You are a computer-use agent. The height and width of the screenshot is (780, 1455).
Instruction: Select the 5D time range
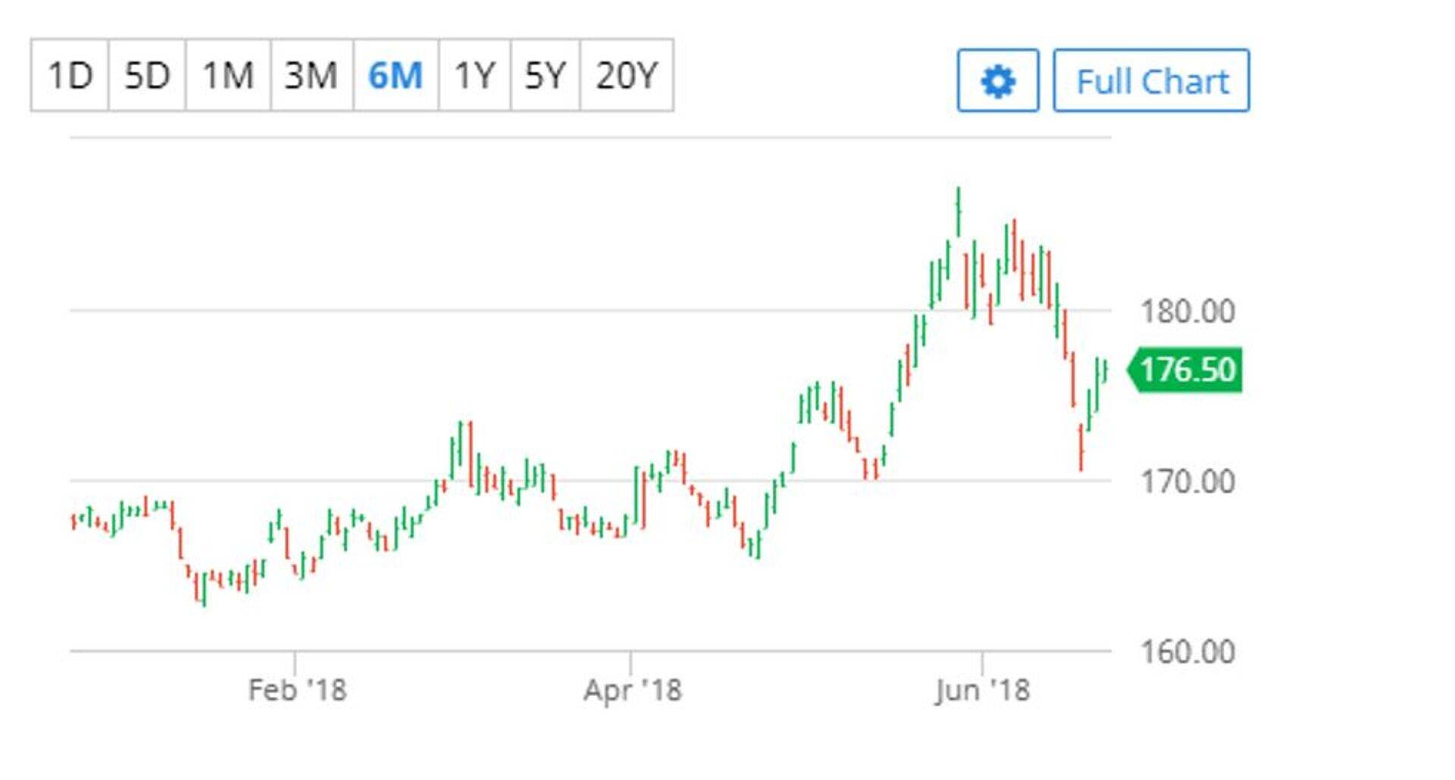point(147,76)
